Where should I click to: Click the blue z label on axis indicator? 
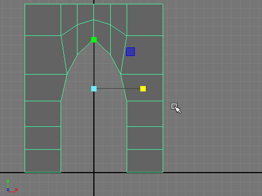8,190
